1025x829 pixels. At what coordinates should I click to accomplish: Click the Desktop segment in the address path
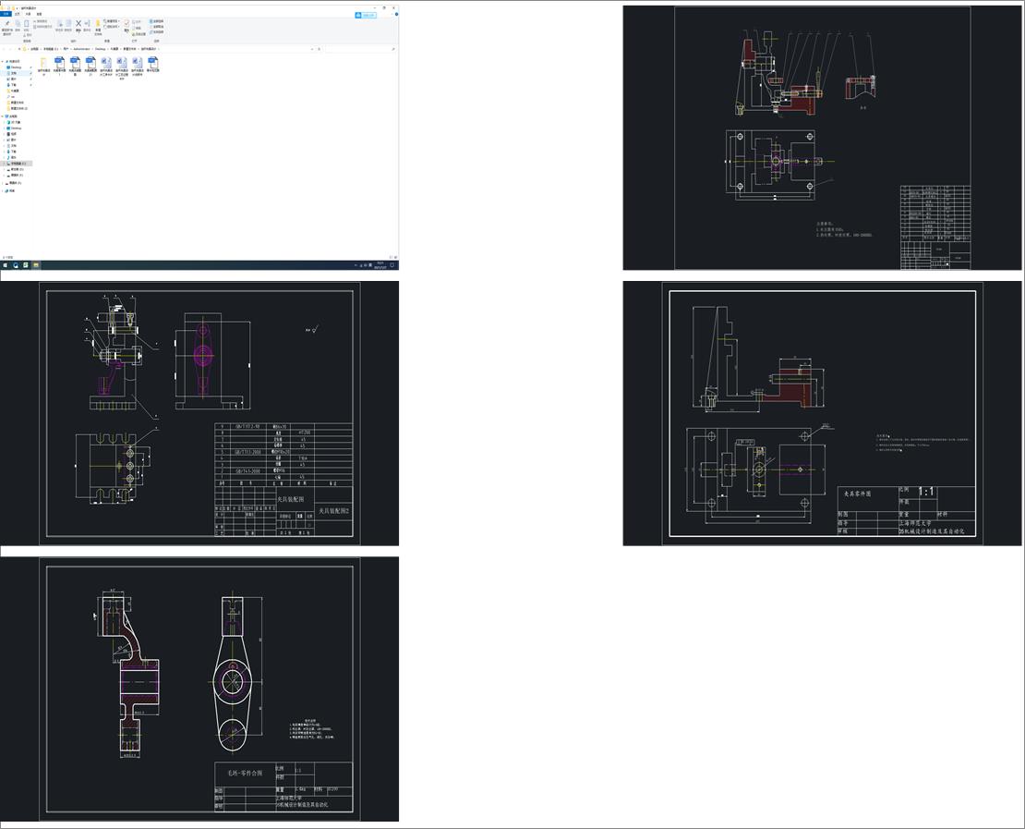pyautogui.click(x=100, y=49)
